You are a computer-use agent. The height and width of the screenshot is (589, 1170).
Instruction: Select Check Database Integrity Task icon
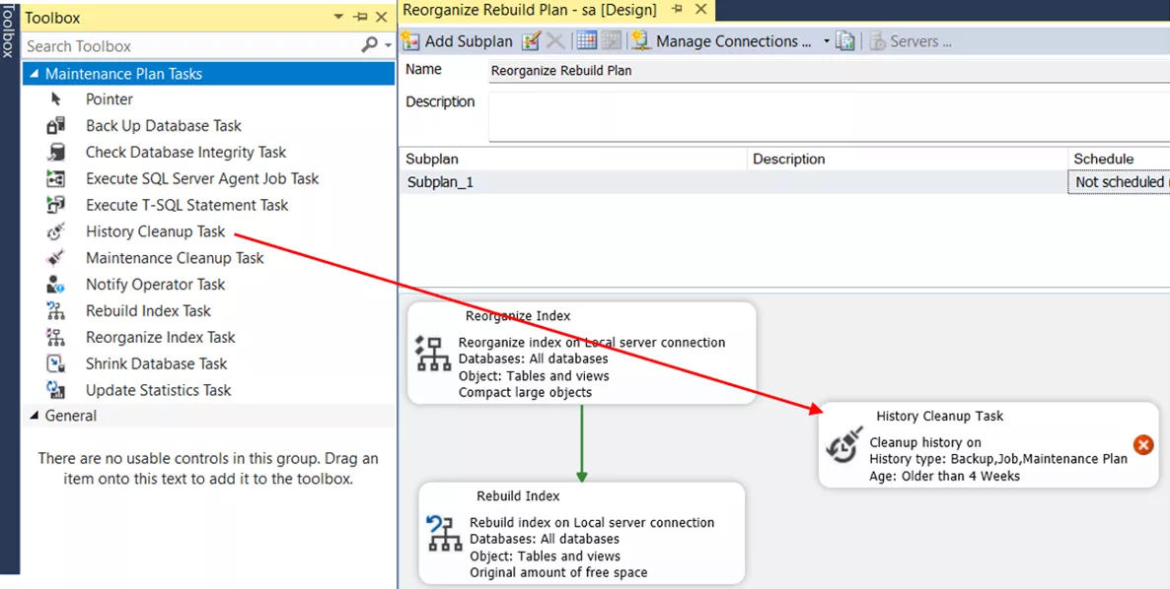[56, 152]
